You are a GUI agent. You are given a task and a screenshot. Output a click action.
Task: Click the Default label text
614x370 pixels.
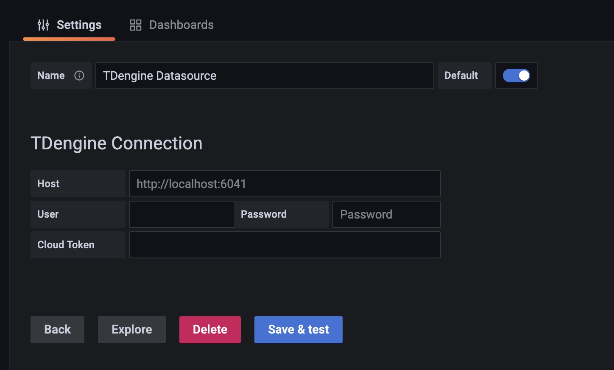(461, 76)
